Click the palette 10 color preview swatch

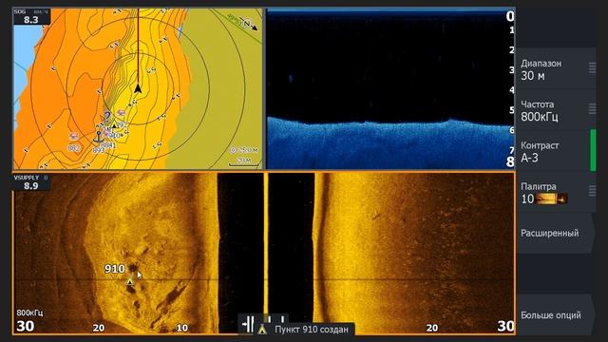[552, 199]
